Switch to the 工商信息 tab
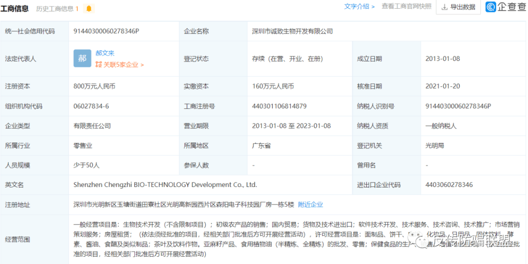This screenshot has width=528, height=264. pyautogui.click(x=14, y=9)
